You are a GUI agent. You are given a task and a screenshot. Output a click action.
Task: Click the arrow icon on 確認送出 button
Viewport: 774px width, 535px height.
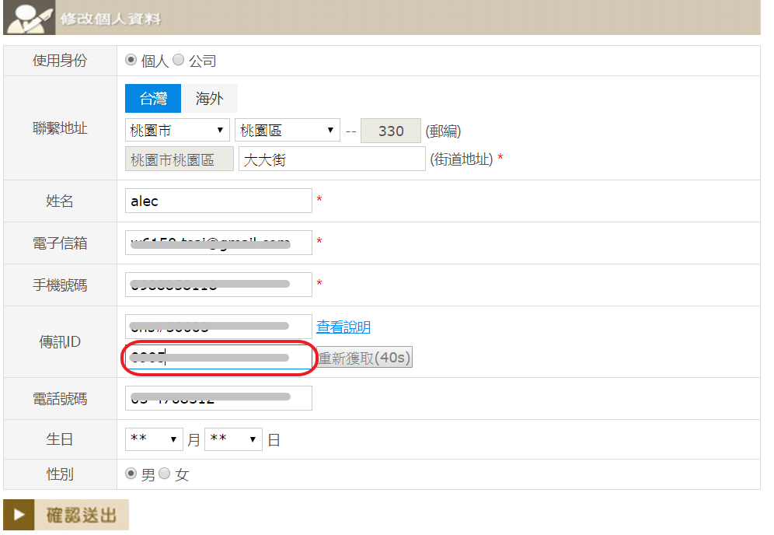coord(19,515)
